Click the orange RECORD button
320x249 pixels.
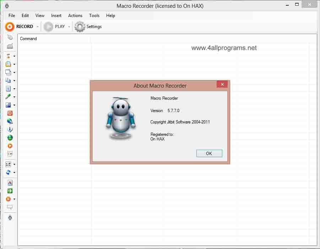pos(19,27)
